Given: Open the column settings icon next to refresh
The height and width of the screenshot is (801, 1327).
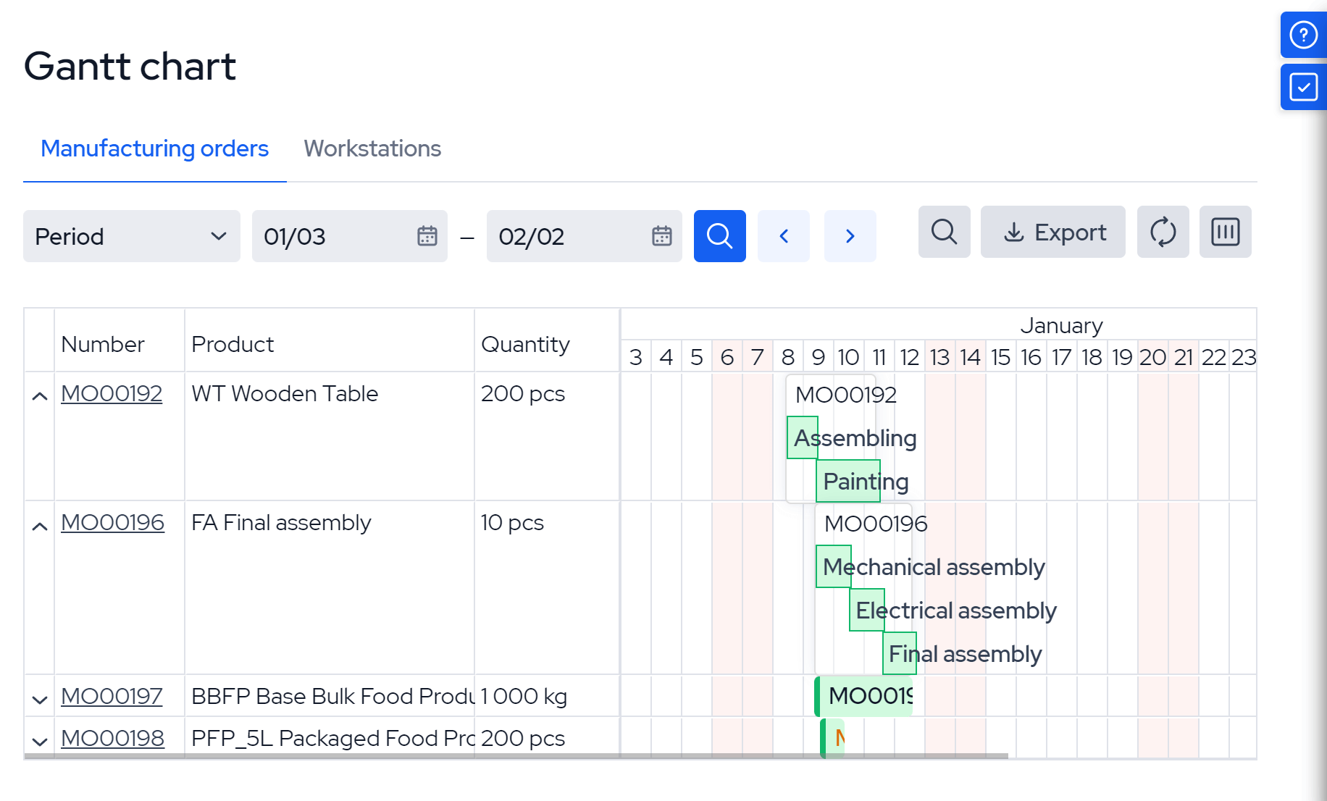Looking at the screenshot, I should (1225, 232).
